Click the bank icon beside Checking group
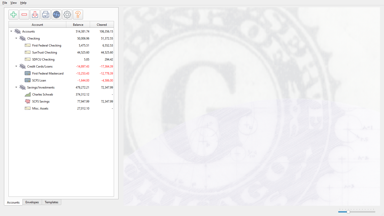The image size is (384, 216). 22,38
